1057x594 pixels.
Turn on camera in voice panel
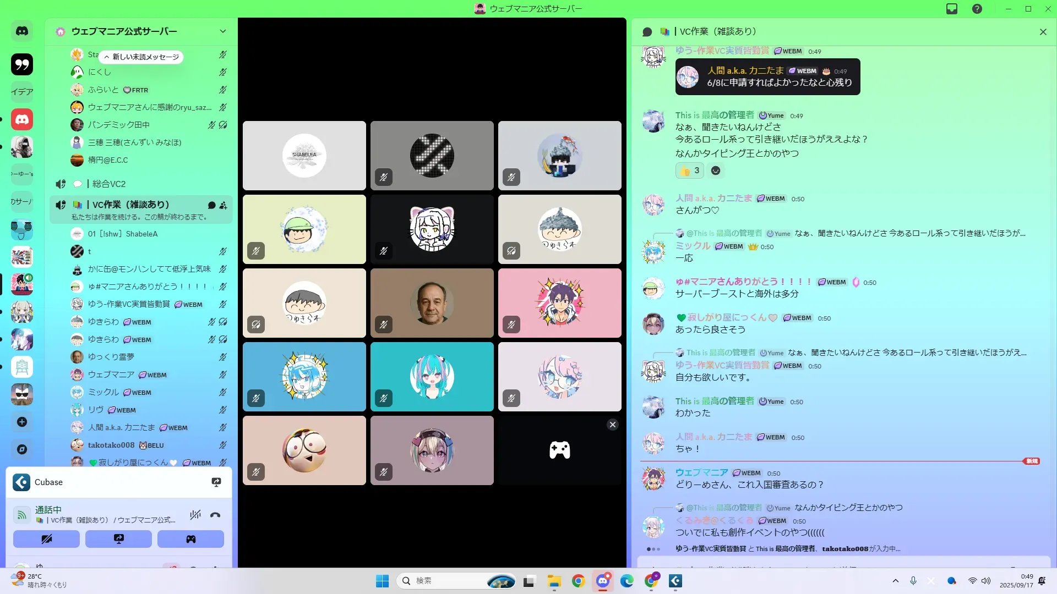pos(46,539)
